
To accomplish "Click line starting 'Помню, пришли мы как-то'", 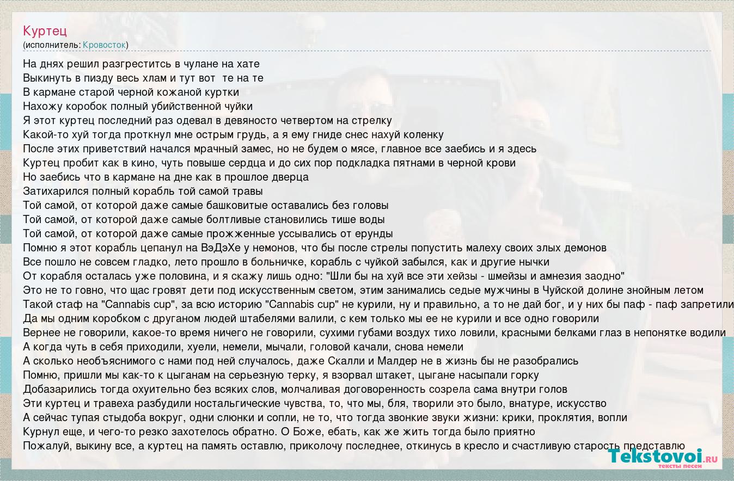I will click(x=280, y=375).
